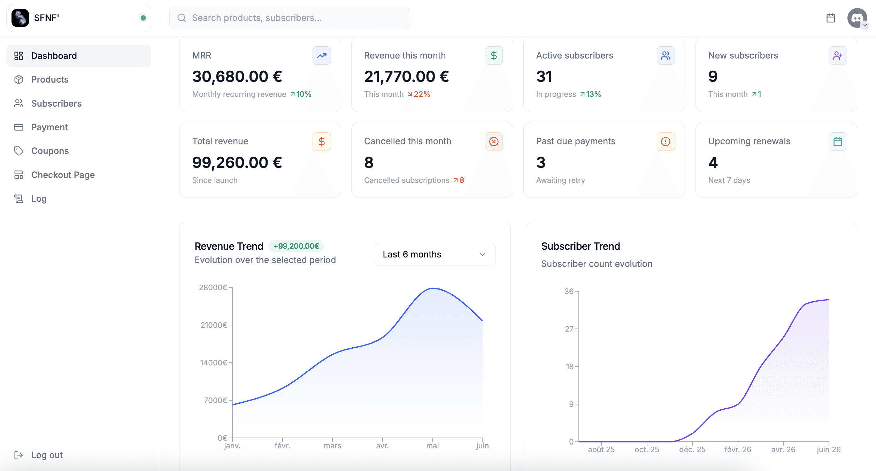Click the Dashboard grid icon in sidebar
This screenshot has height=471, width=876.
tap(18, 56)
